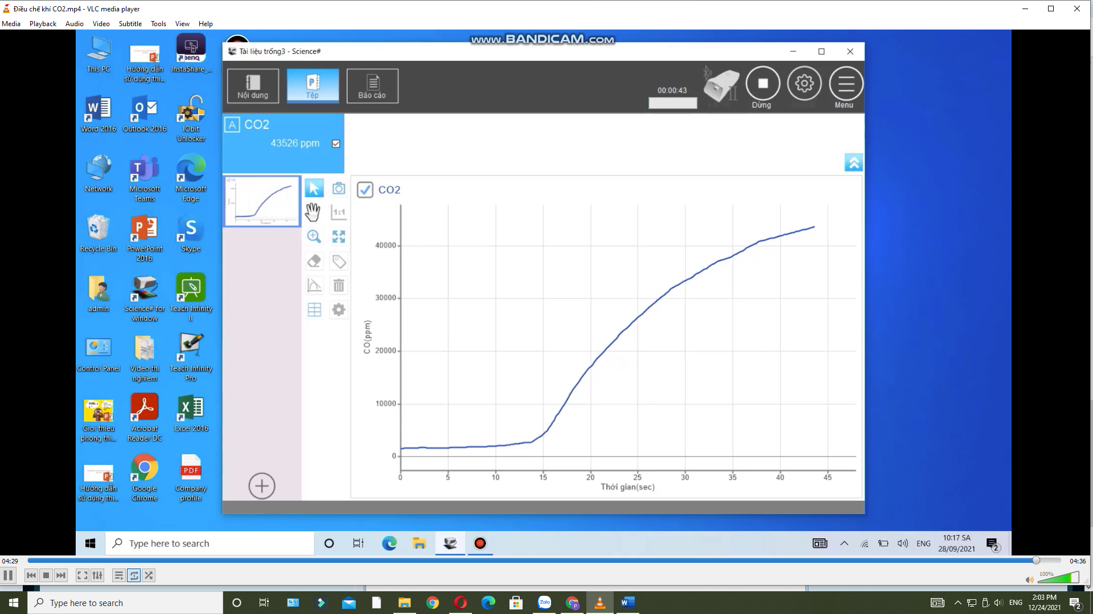Switch to the Tệp tab
Image resolution: width=1093 pixels, height=614 pixels.
(313, 86)
